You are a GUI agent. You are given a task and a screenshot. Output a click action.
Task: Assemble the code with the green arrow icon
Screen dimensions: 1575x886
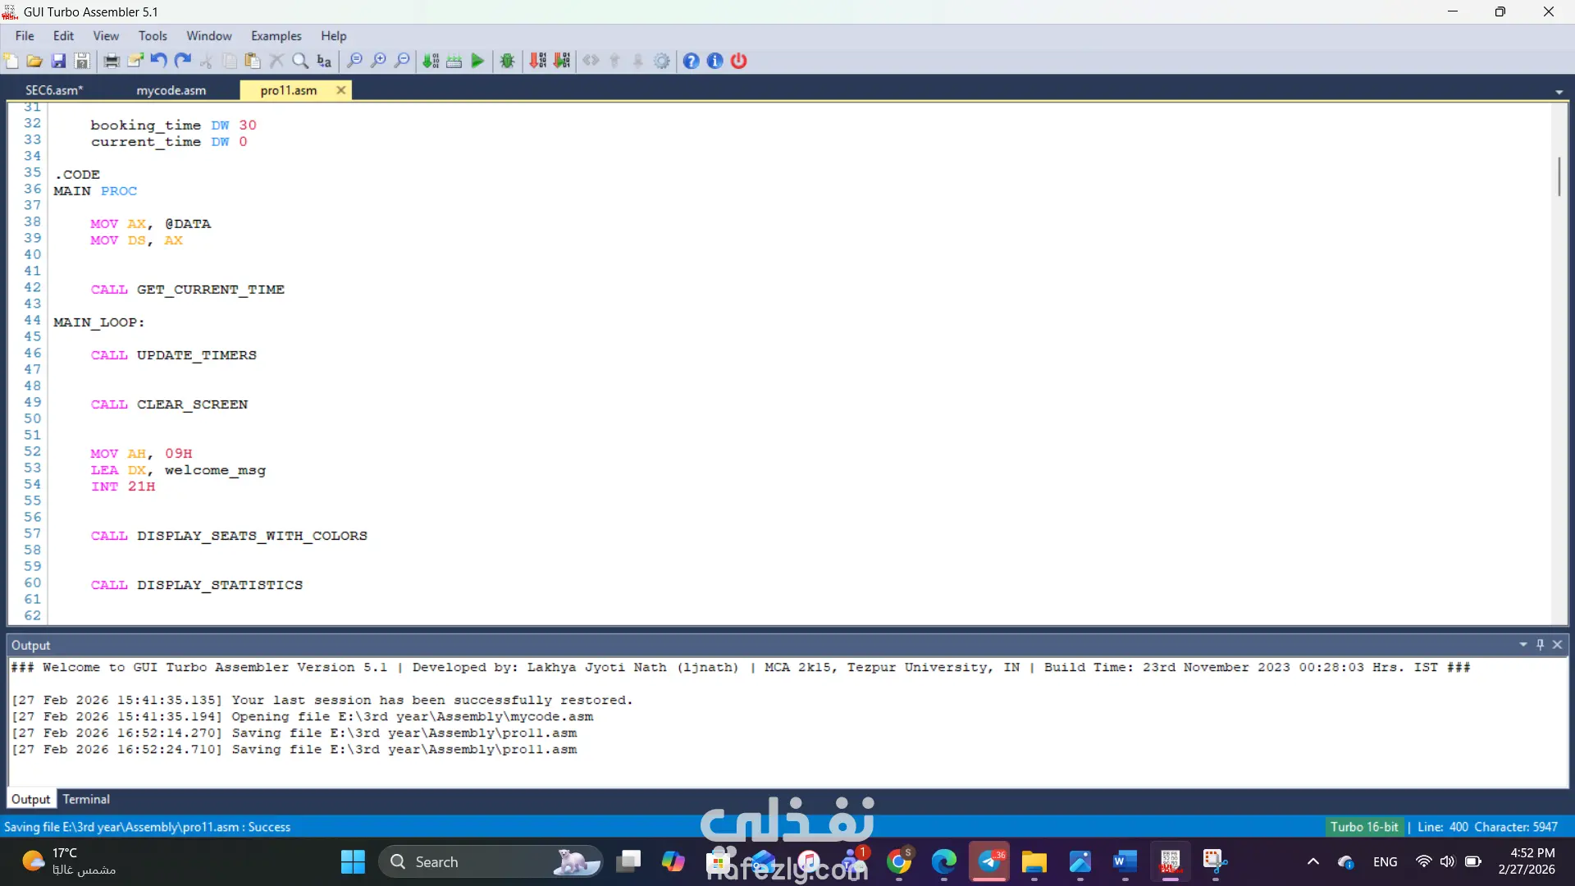(431, 61)
